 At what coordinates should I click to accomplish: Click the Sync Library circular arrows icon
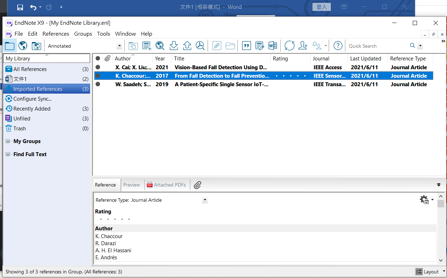click(290, 46)
